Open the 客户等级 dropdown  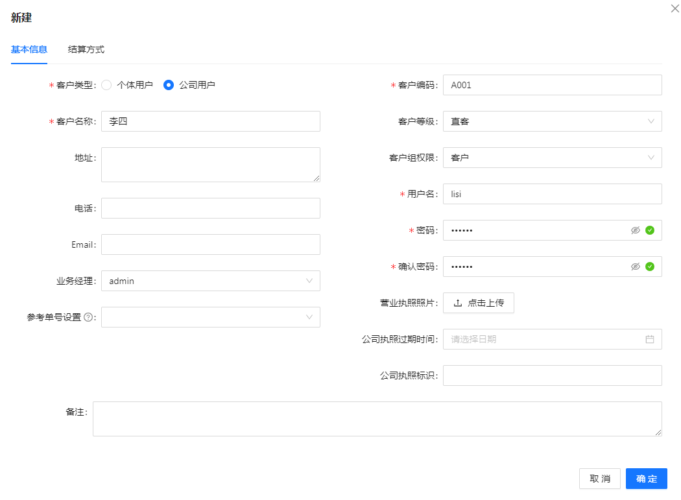[x=552, y=121]
